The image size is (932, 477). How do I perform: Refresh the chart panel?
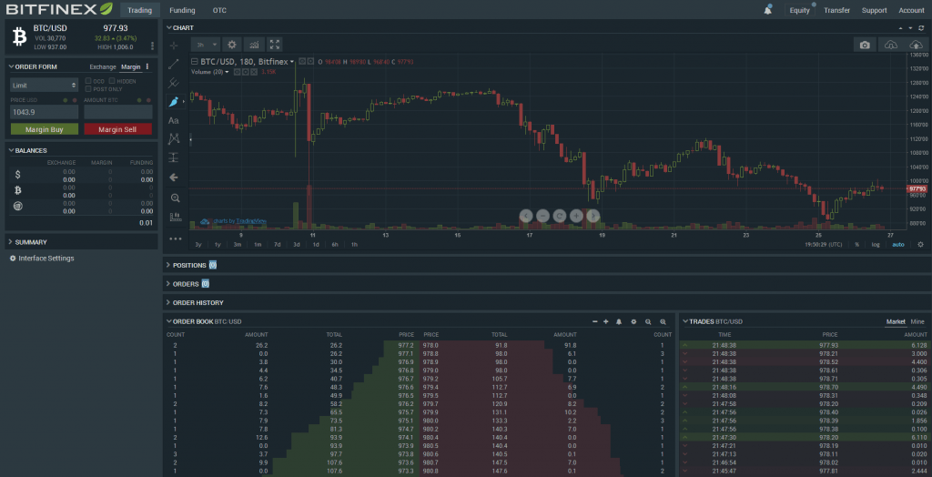pyautogui.click(x=921, y=28)
